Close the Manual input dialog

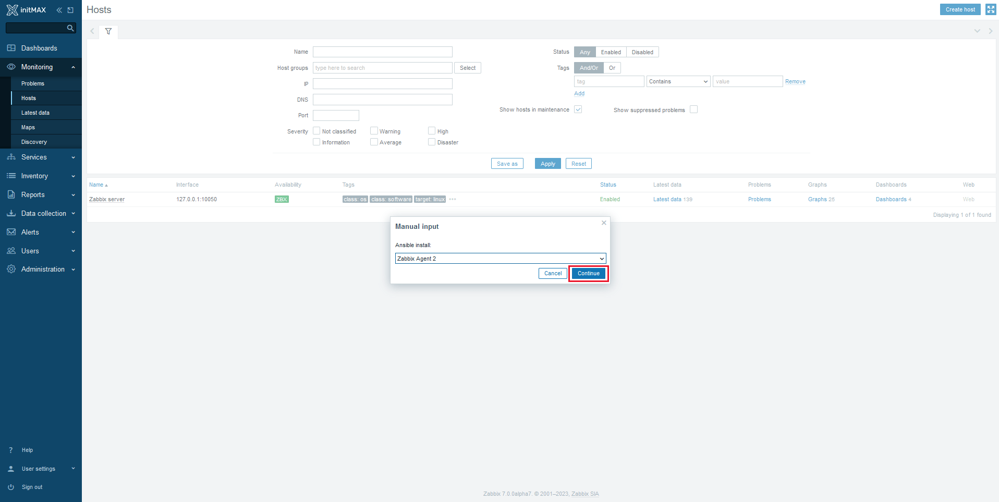coord(604,223)
